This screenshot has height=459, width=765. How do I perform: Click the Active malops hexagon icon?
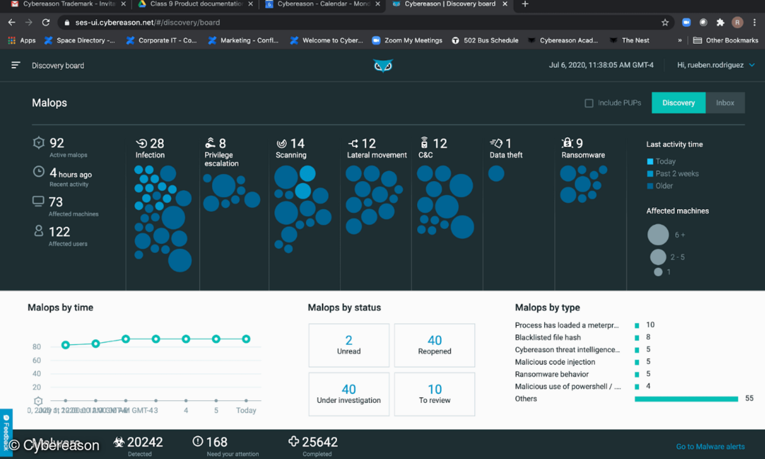click(x=38, y=143)
